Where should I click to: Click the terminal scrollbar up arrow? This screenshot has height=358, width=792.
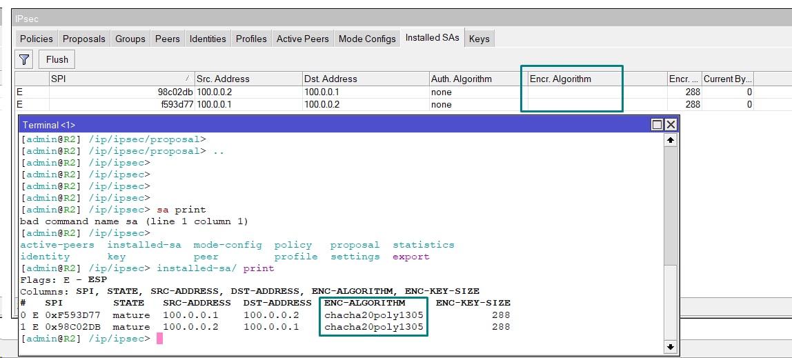click(x=670, y=141)
